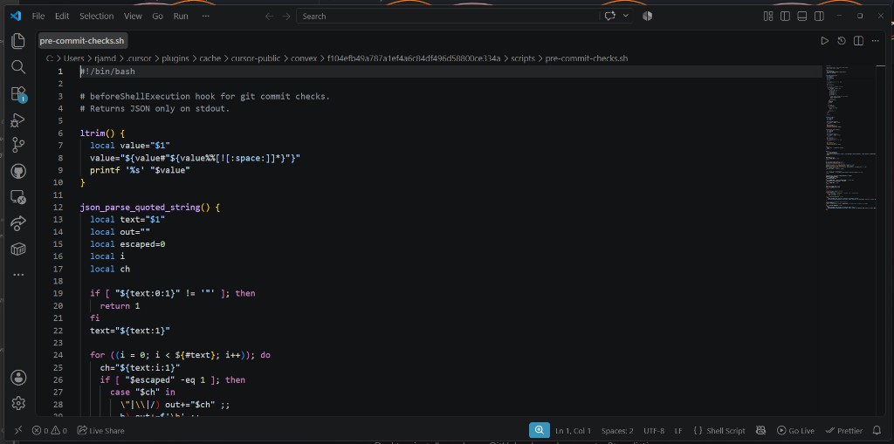Click the json_parse_quoted_string function name

coord(140,207)
